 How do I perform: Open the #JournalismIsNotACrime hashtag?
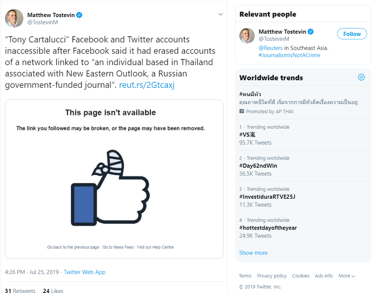289,55
